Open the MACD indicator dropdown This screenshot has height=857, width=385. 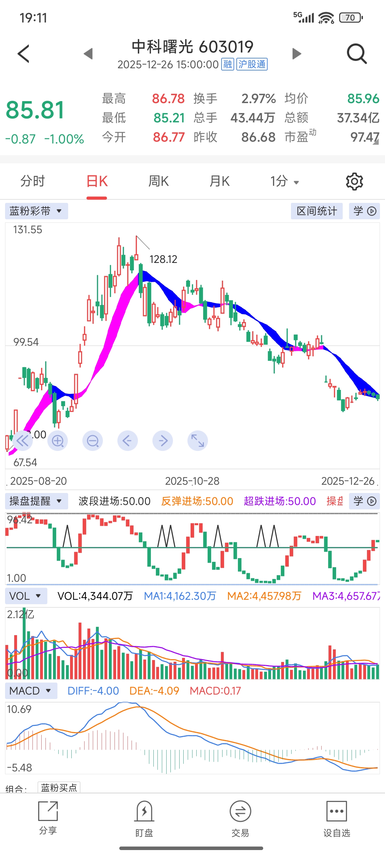click(x=31, y=691)
